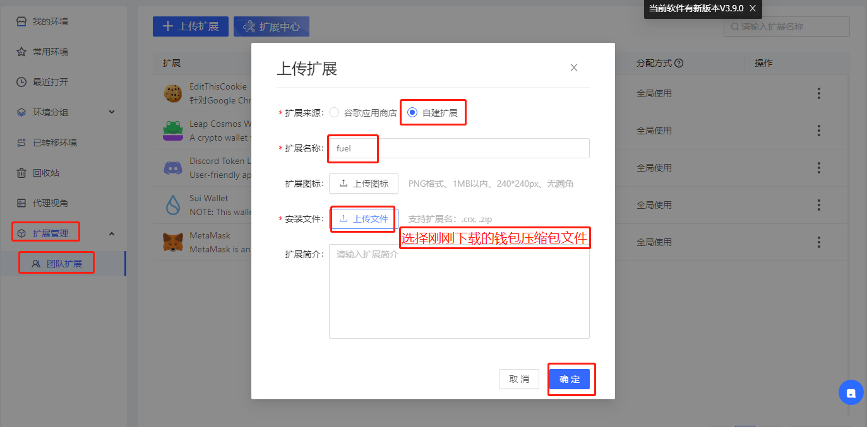Select 团队扩展 in the sidebar
The width and height of the screenshot is (867, 427).
point(64,264)
